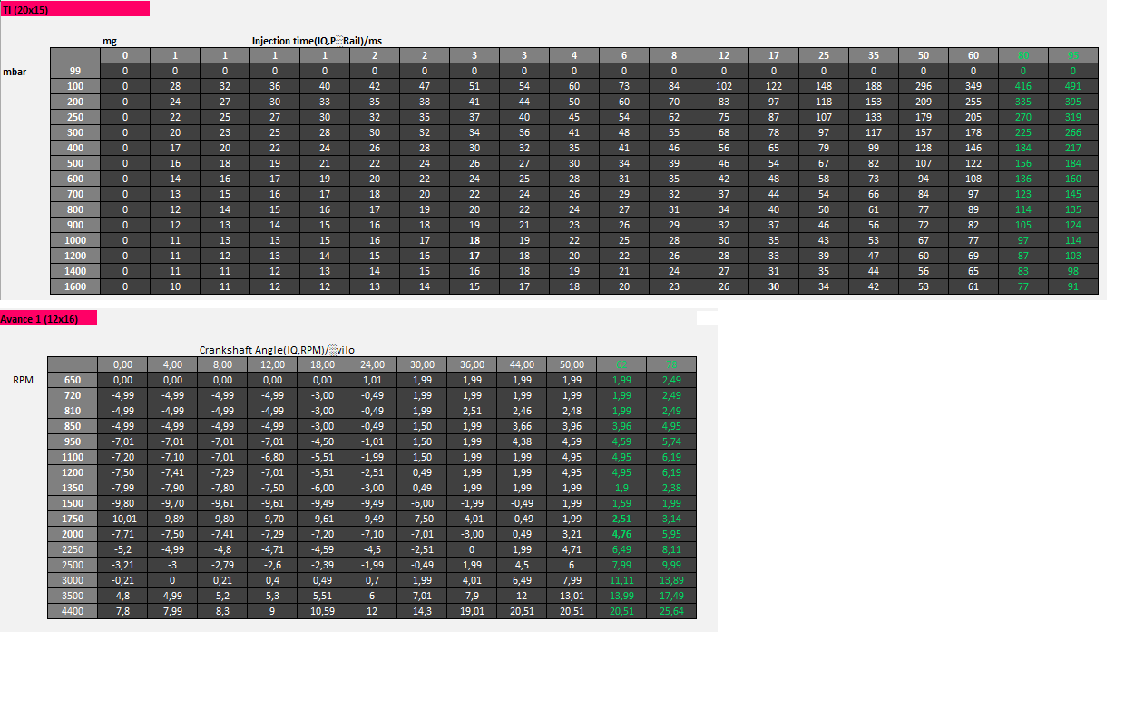Select the green cell showing 25,64
Viewport: 1125px width, 718px height.
click(671, 611)
